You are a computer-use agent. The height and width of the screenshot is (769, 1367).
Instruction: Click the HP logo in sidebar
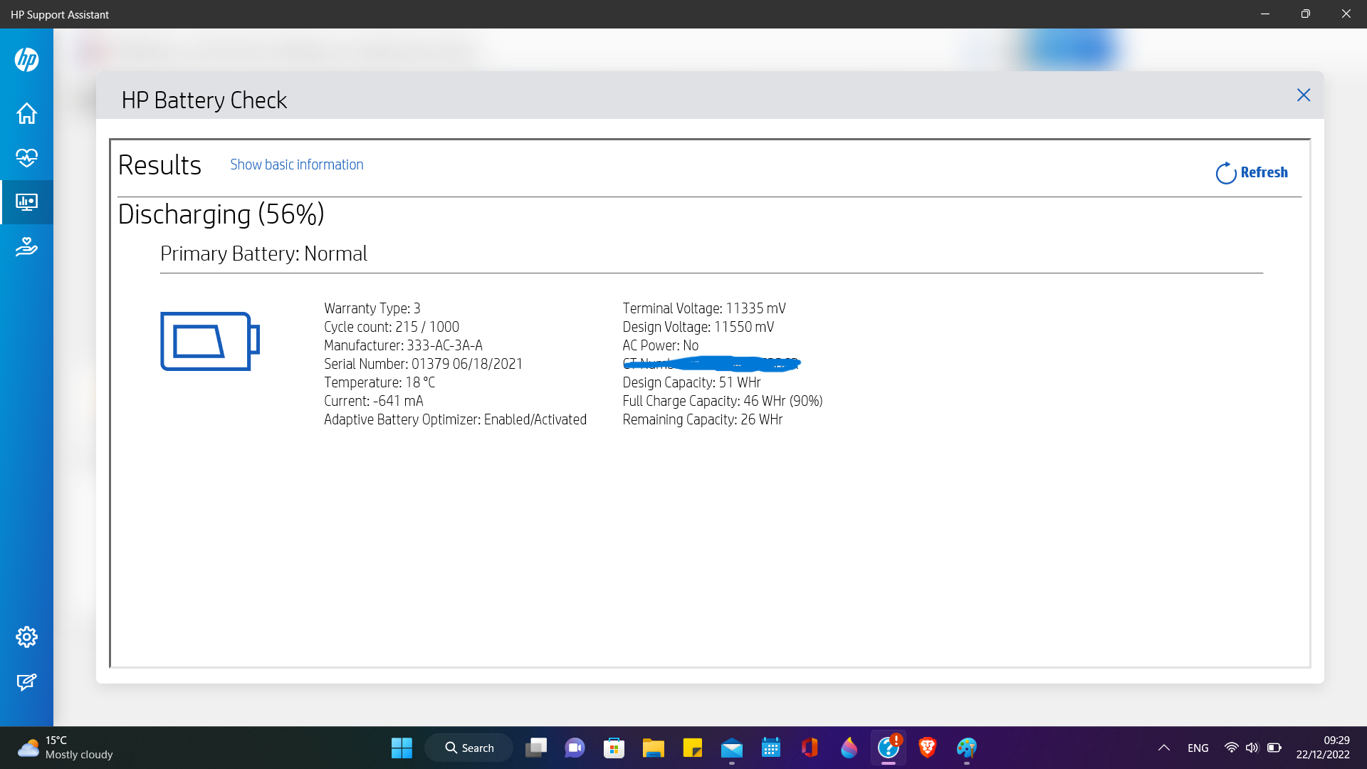click(26, 59)
